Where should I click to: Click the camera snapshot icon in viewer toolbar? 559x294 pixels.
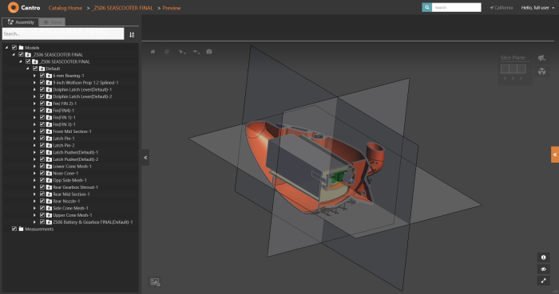coord(209,52)
